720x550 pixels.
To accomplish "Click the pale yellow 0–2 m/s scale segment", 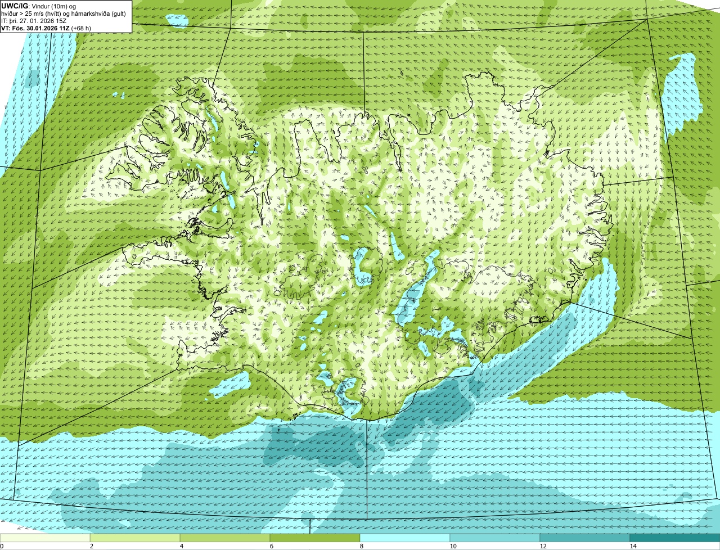I will coord(45,538).
